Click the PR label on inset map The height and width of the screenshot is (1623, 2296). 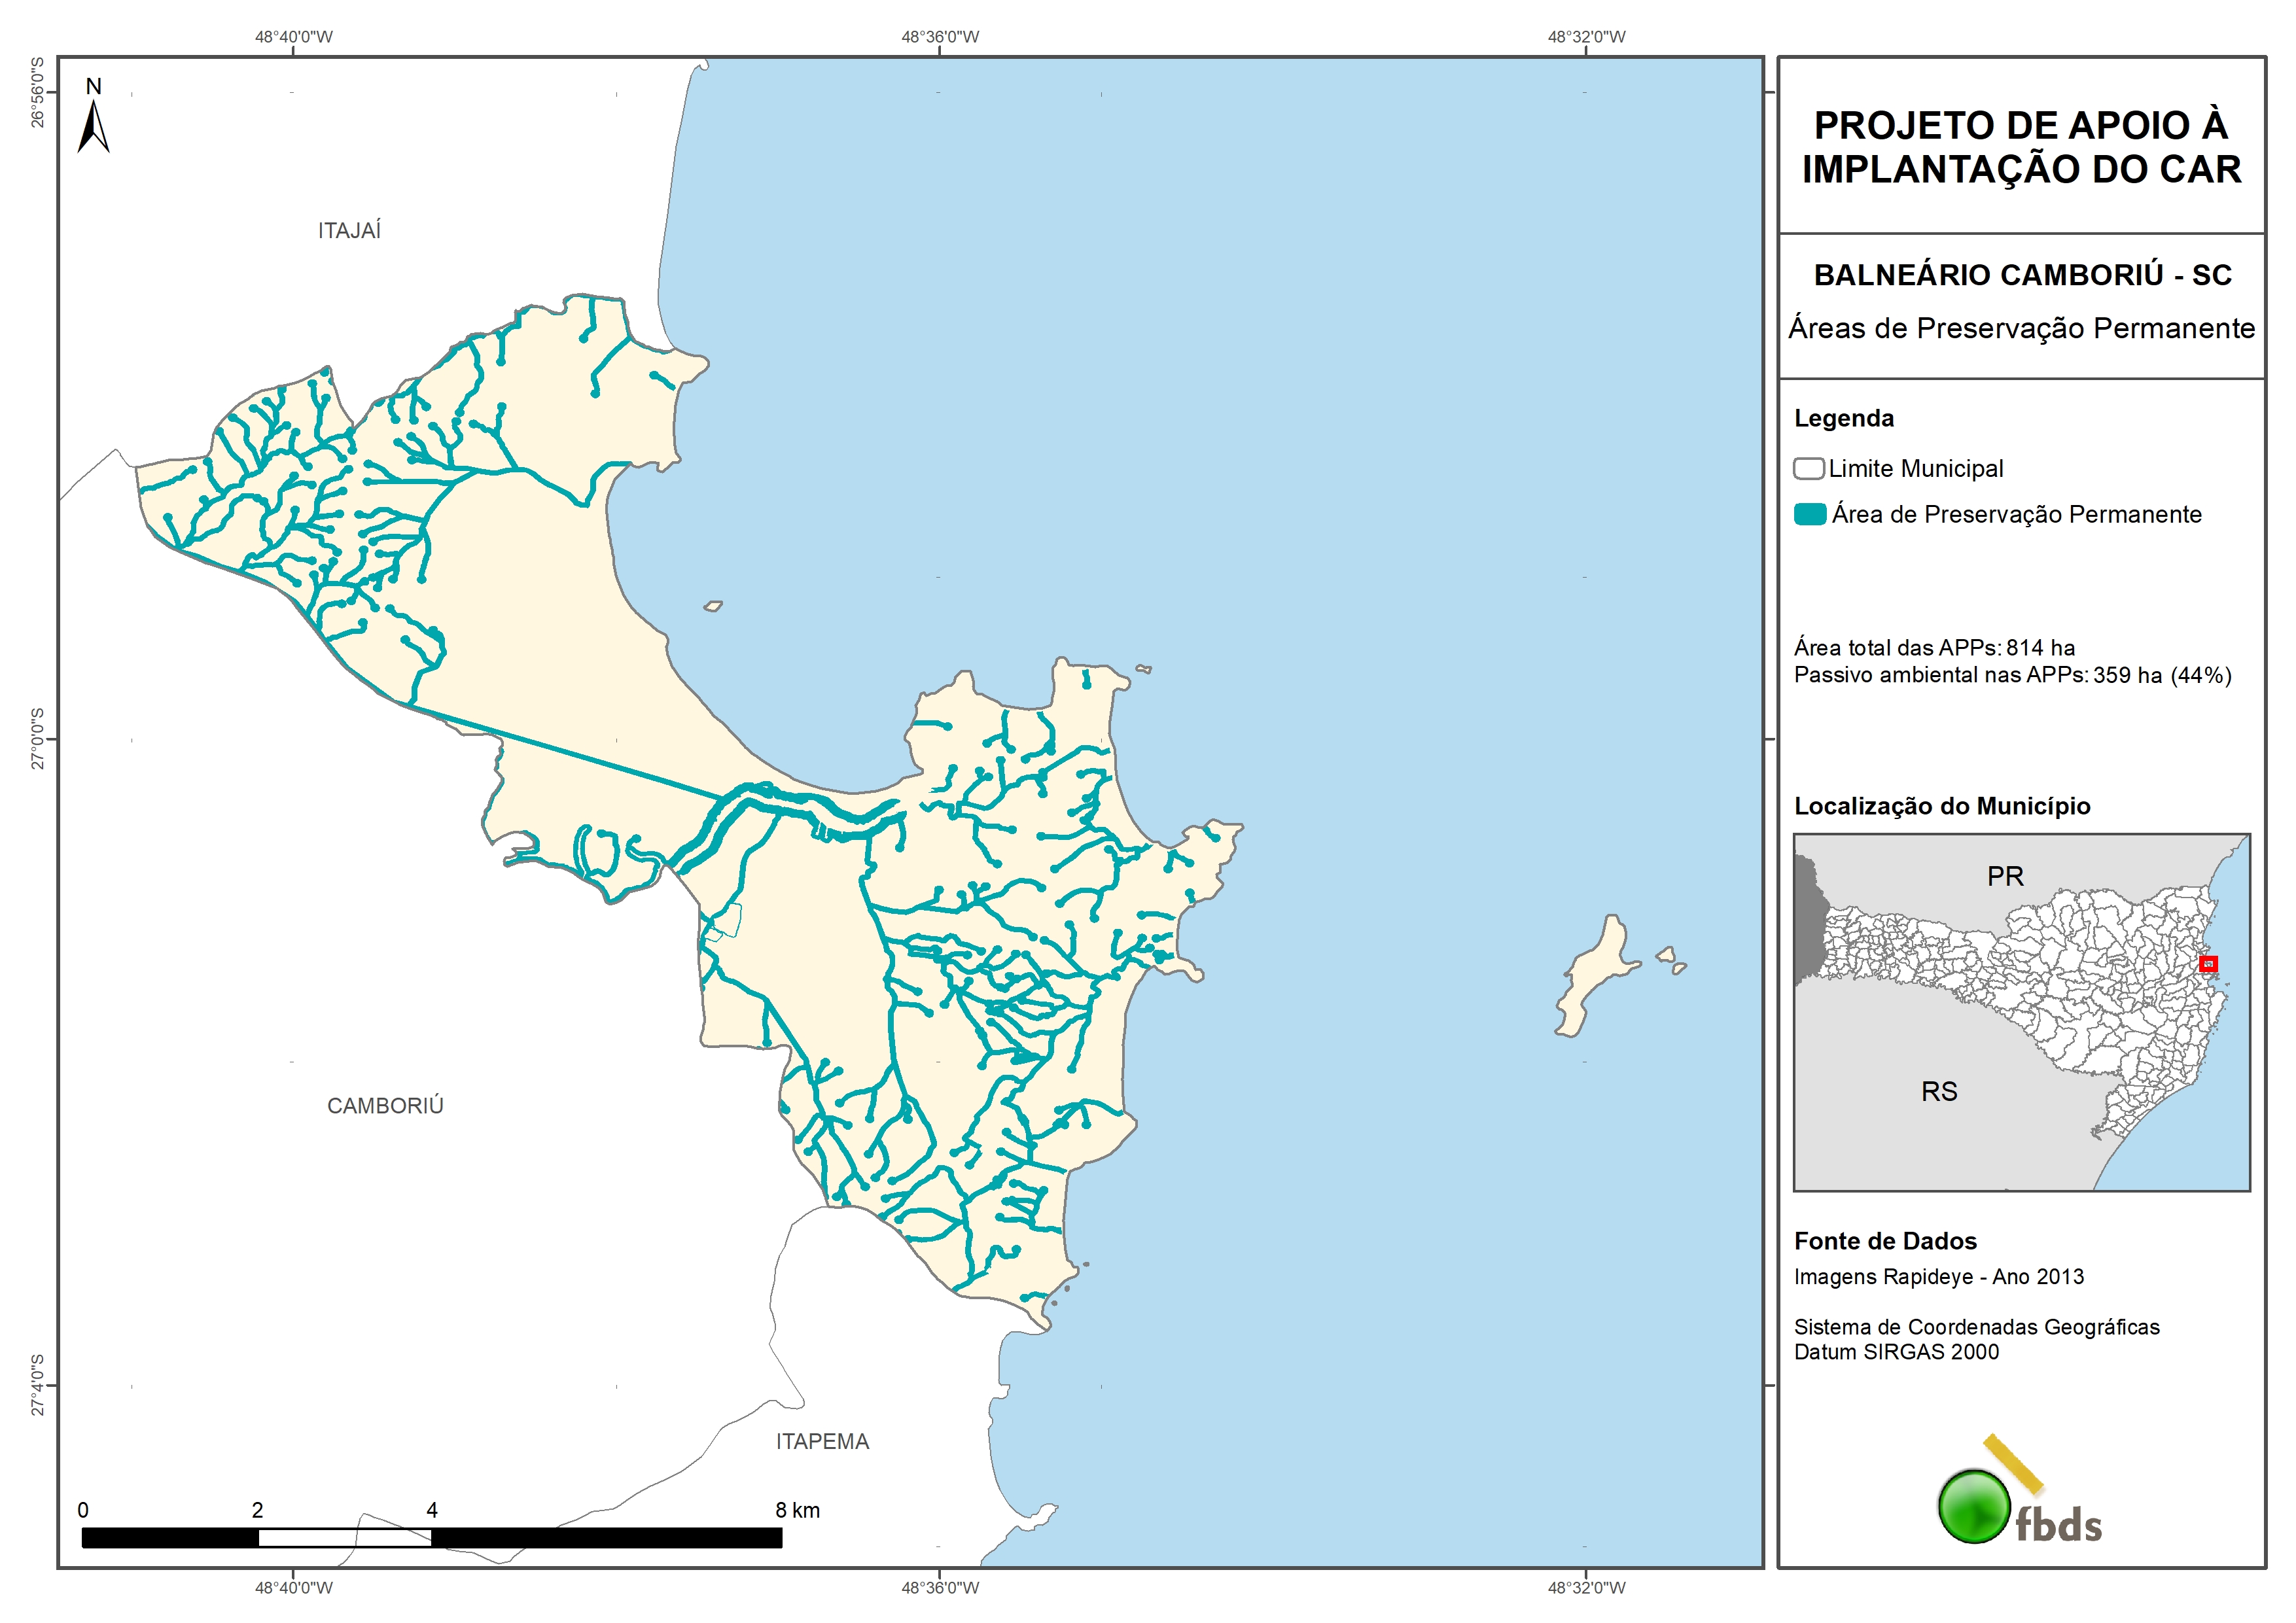(x=2005, y=877)
